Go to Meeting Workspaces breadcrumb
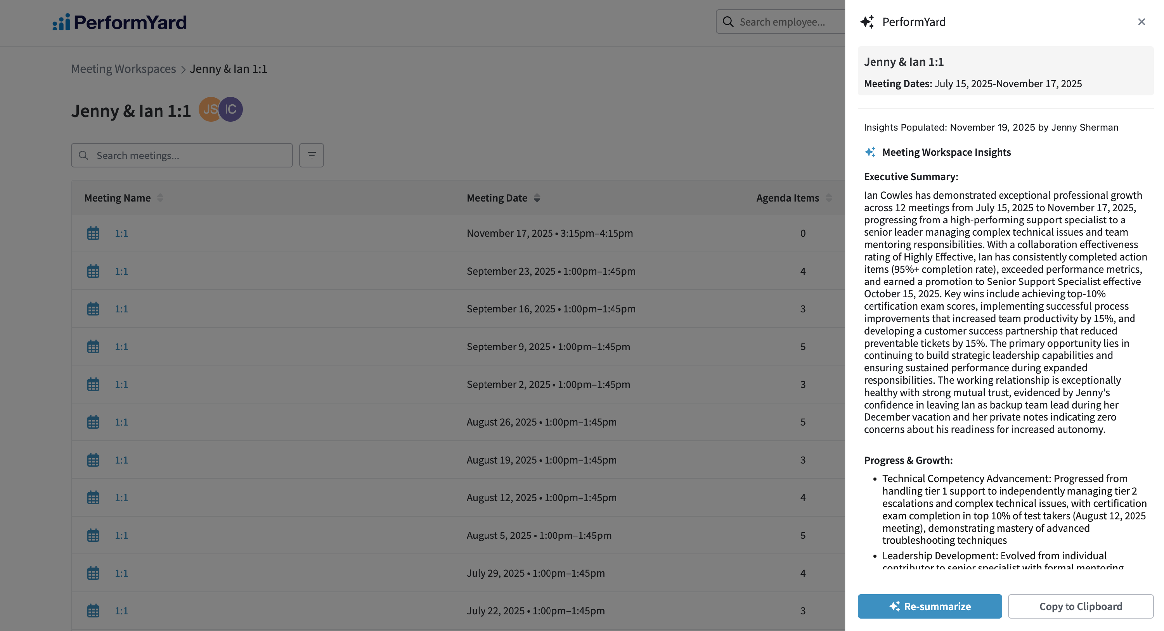Screen dimensions: 1164x631 pos(123,69)
